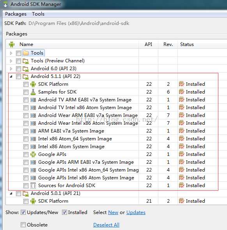Click the Google APIs Intel x86 Atom_64 image icon
The width and height of the screenshot is (227, 230).
coord(33,170)
